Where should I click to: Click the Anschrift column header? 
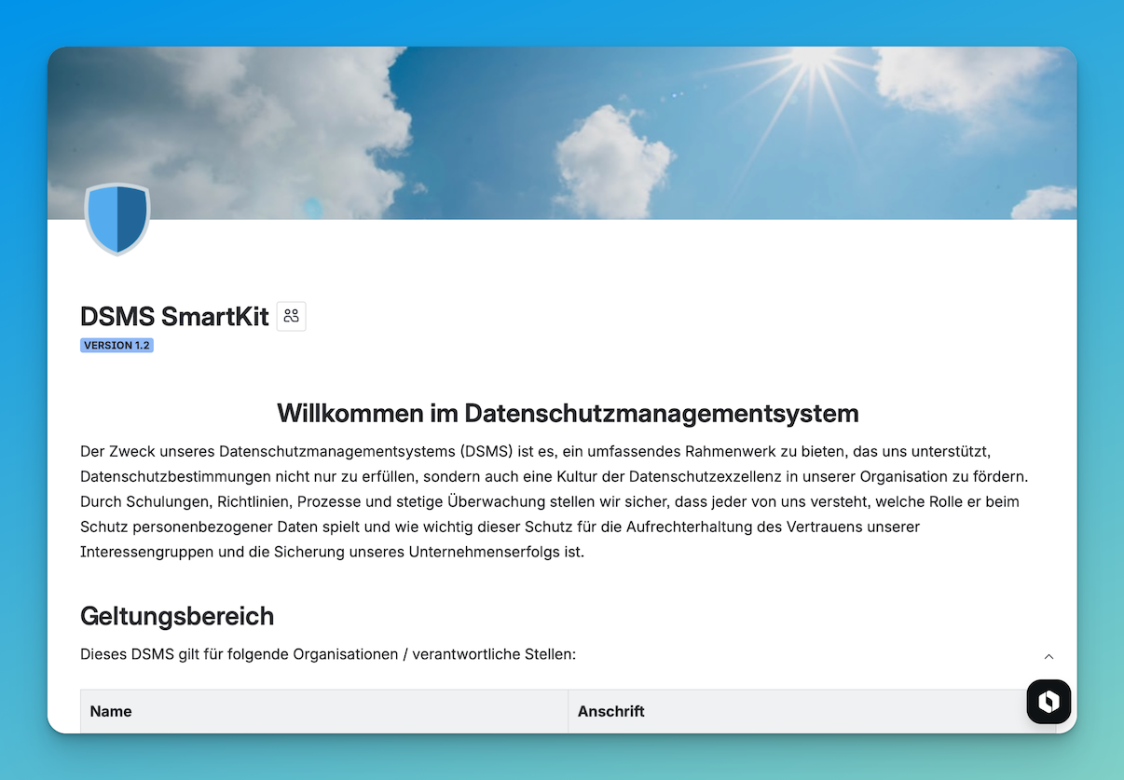(611, 711)
